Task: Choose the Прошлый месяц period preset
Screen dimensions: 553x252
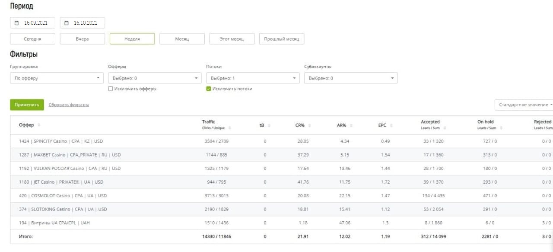Action: (x=282, y=39)
